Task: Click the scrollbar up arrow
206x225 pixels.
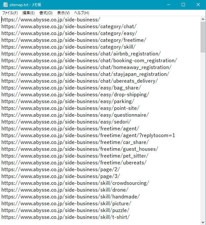Action: [x=203, y=19]
